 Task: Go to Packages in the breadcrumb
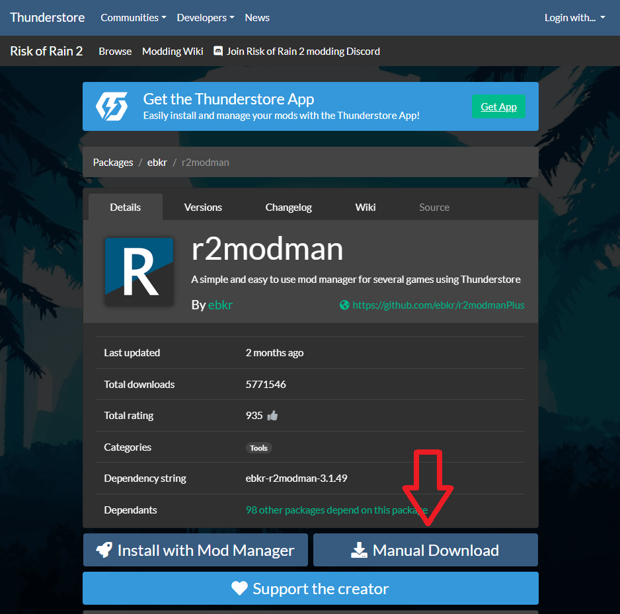(x=113, y=163)
